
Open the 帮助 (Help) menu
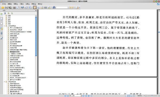(x=40, y=4)
